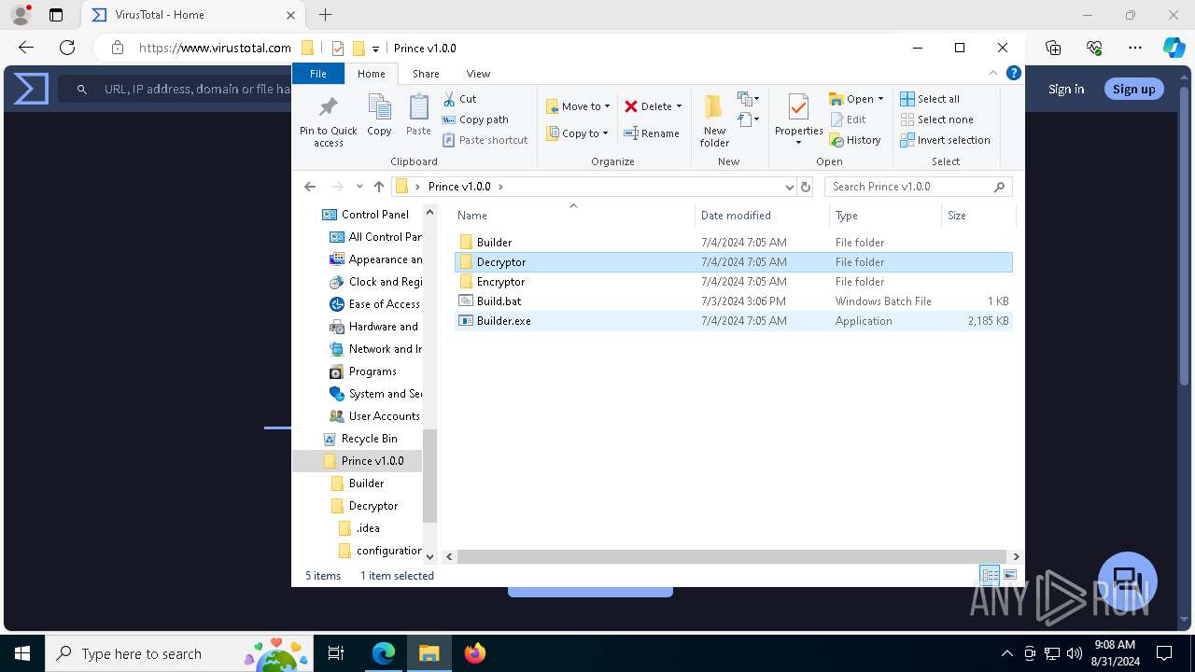Open the Copy to dropdown
Viewport: 1195px width, 672px height.
click(x=577, y=133)
